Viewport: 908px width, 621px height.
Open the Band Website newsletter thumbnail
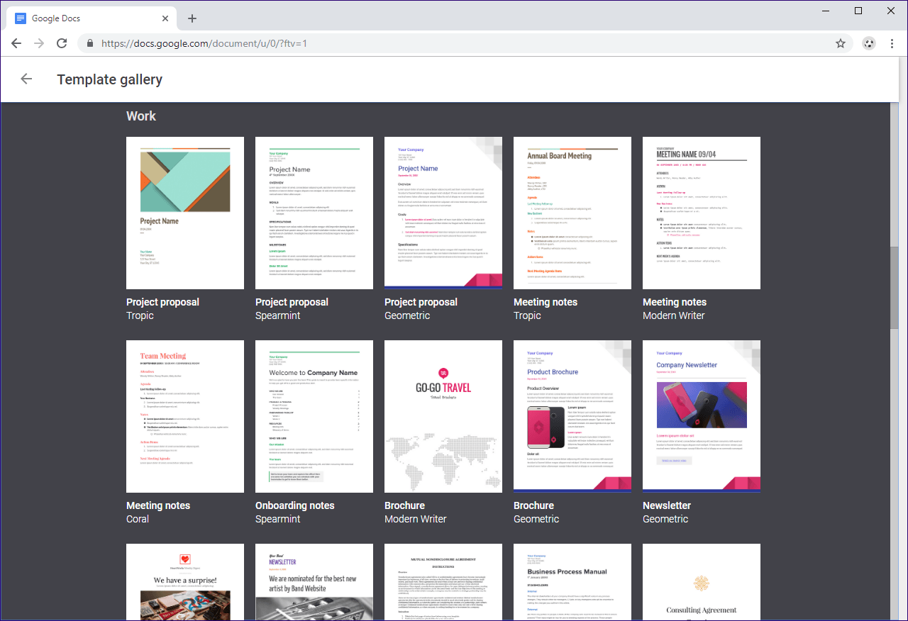(x=314, y=582)
